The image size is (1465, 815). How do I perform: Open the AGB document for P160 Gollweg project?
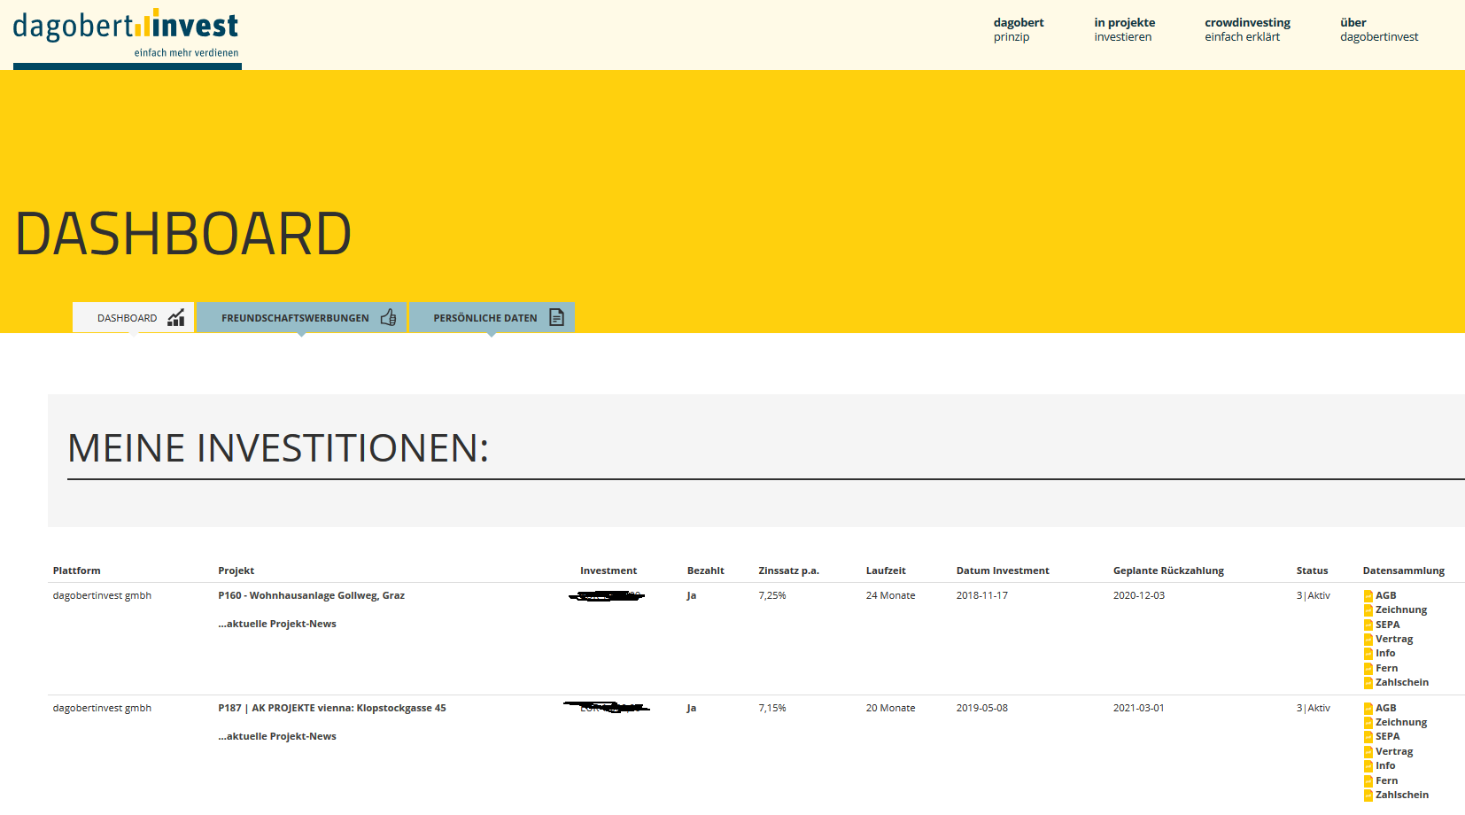[x=1386, y=595]
